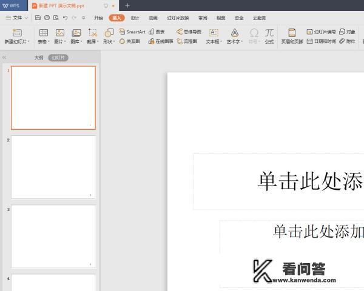364x291 pixels.
Task: Insert a flowchart (流程图)
Action: tap(187, 41)
